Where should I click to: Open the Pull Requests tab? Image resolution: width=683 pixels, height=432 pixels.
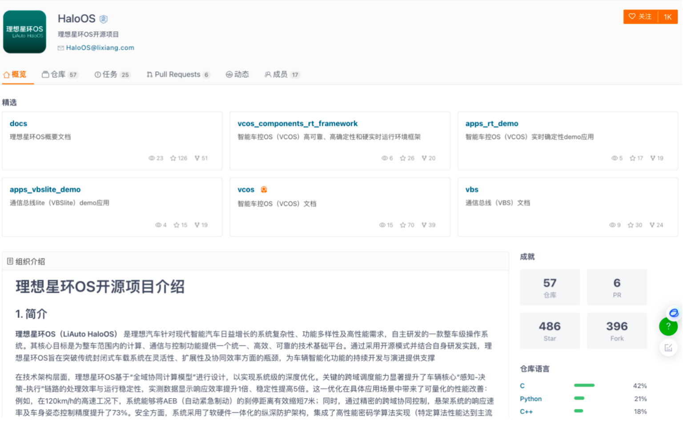[x=178, y=74]
